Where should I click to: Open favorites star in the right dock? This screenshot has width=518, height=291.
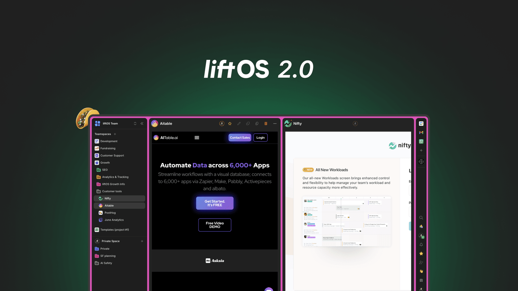[421, 253]
